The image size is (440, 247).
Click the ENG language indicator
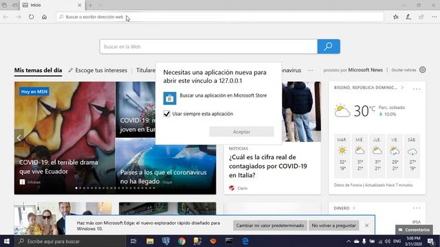397,241
